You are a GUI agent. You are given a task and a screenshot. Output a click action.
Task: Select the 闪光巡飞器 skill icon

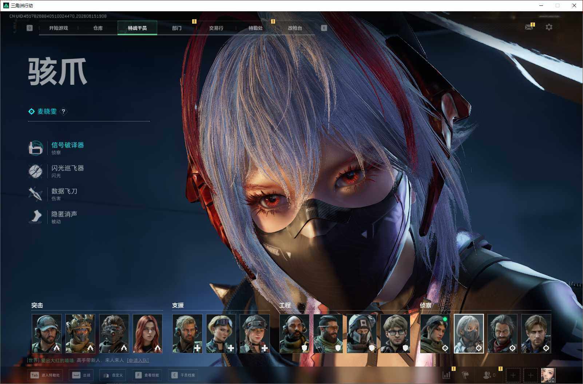(x=36, y=171)
